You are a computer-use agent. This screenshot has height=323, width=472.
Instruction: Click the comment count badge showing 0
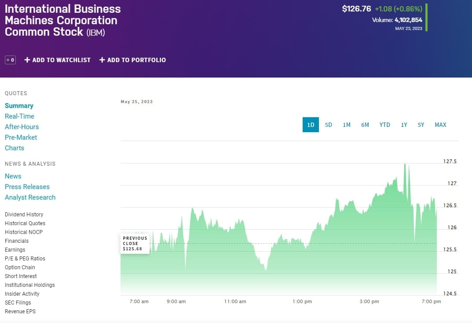pos(10,60)
